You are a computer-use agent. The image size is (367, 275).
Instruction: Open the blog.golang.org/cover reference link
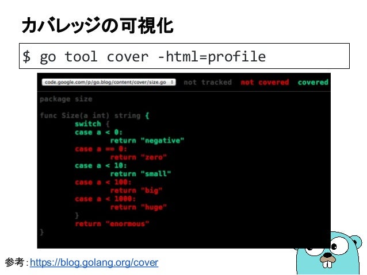click(x=94, y=262)
